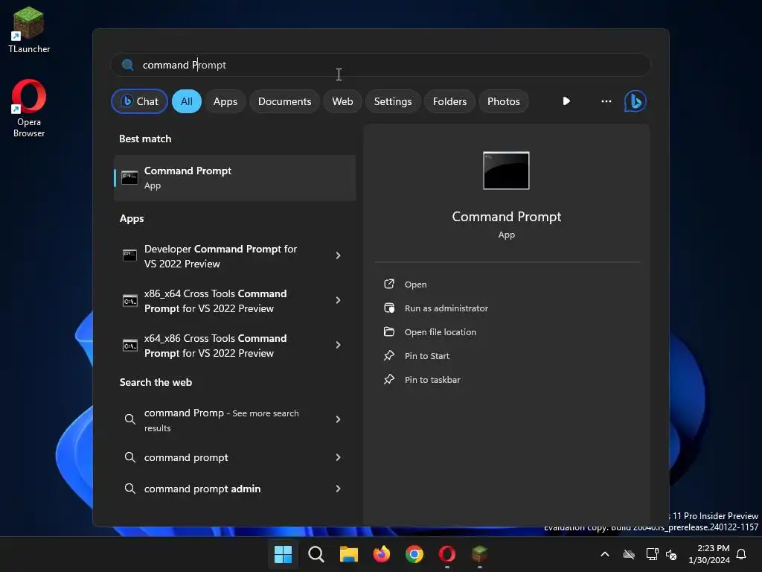
Task: Switch to the Web filter tab
Action: tap(342, 101)
